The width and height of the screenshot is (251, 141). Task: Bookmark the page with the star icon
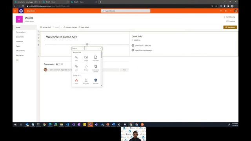coord(216,6)
